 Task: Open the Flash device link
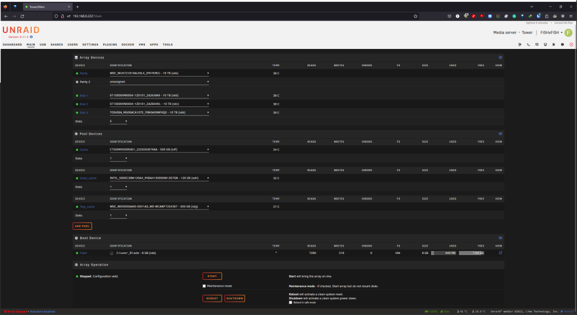[83, 253]
